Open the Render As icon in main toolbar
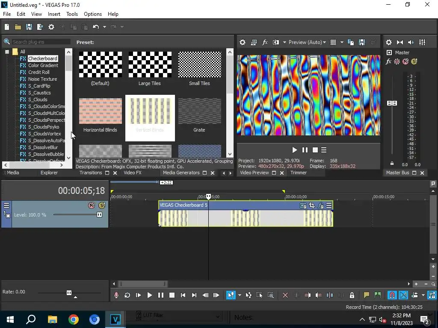 click(40, 27)
